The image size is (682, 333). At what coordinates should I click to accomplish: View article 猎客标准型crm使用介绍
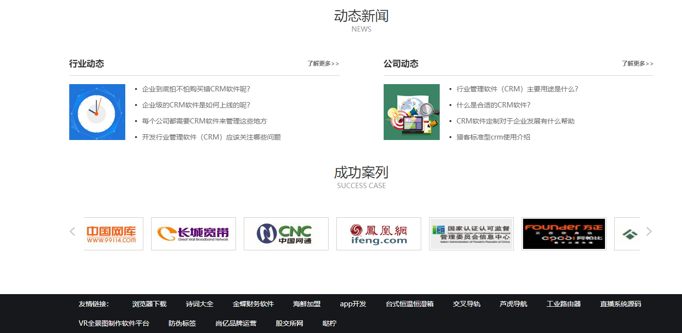point(493,137)
